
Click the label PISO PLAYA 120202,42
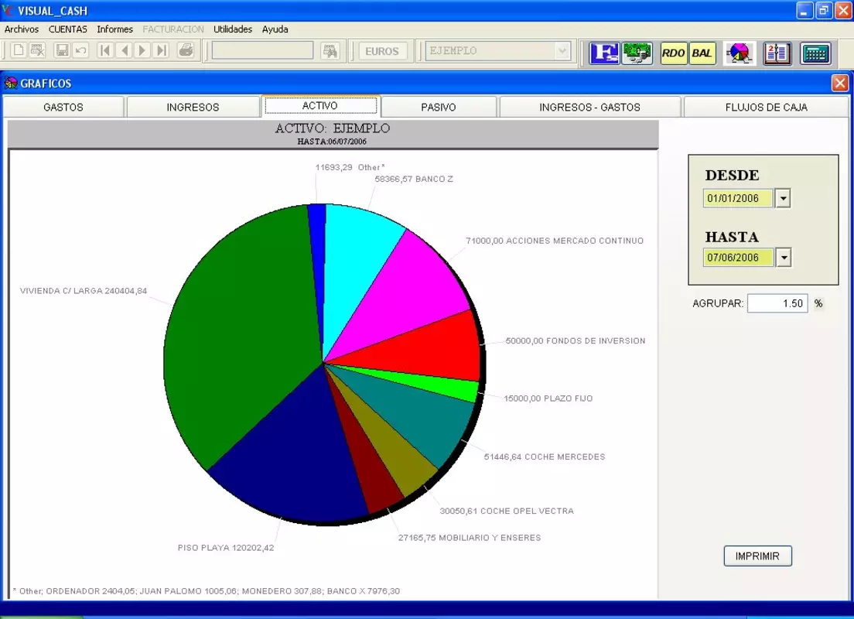click(225, 548)
